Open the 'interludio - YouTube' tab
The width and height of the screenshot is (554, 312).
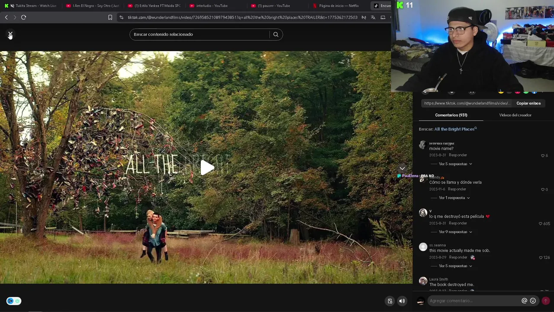(216, 6)
